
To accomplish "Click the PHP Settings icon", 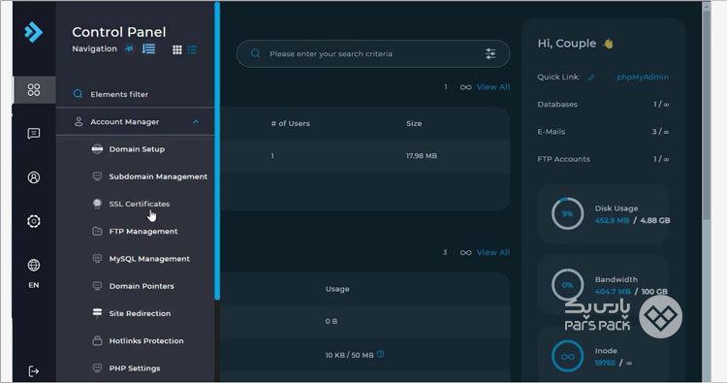I will [97, 367].
